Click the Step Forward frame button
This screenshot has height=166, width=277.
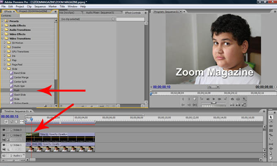click(x=220, y=100)
